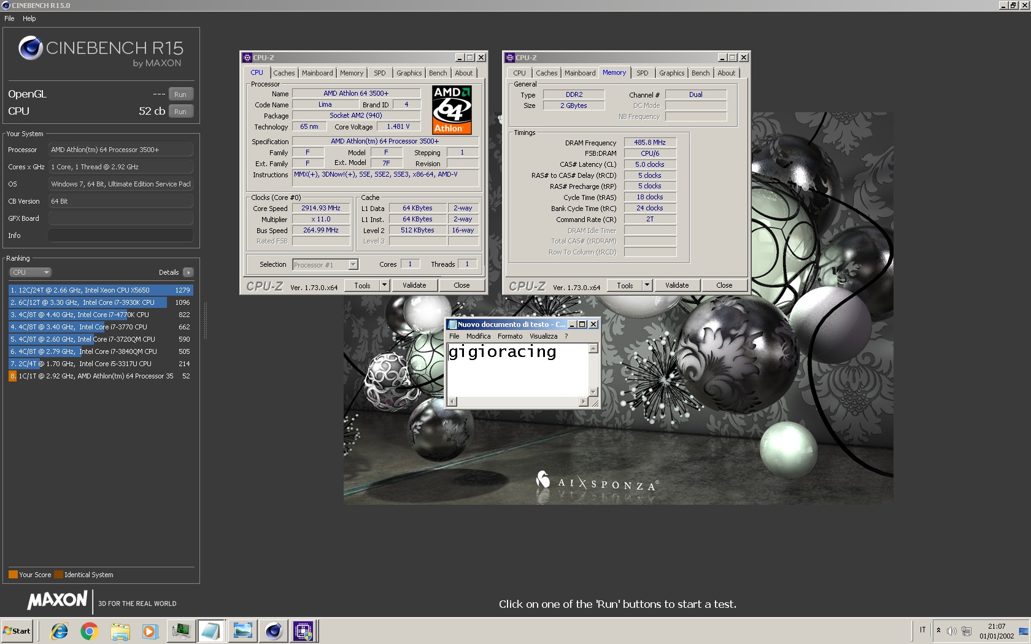The width and height of the screenshot is (1031, 644).
Task: Click the GFX Board field
Action: [x=121, y=218]
